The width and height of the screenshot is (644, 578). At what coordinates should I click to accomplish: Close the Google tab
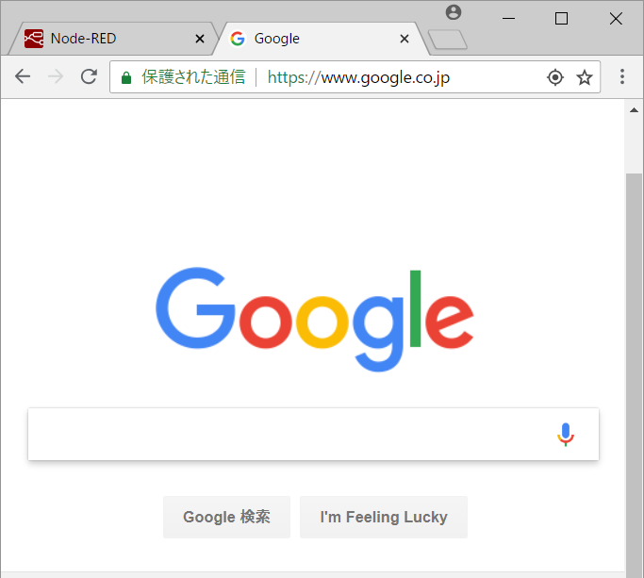405,39
